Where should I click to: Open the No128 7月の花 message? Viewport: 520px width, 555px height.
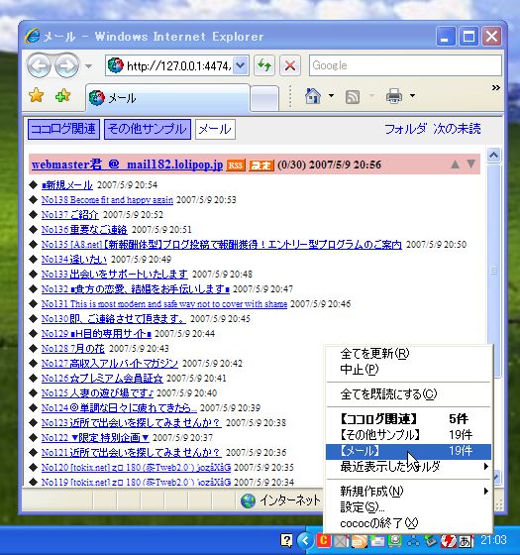coord(73,348)
